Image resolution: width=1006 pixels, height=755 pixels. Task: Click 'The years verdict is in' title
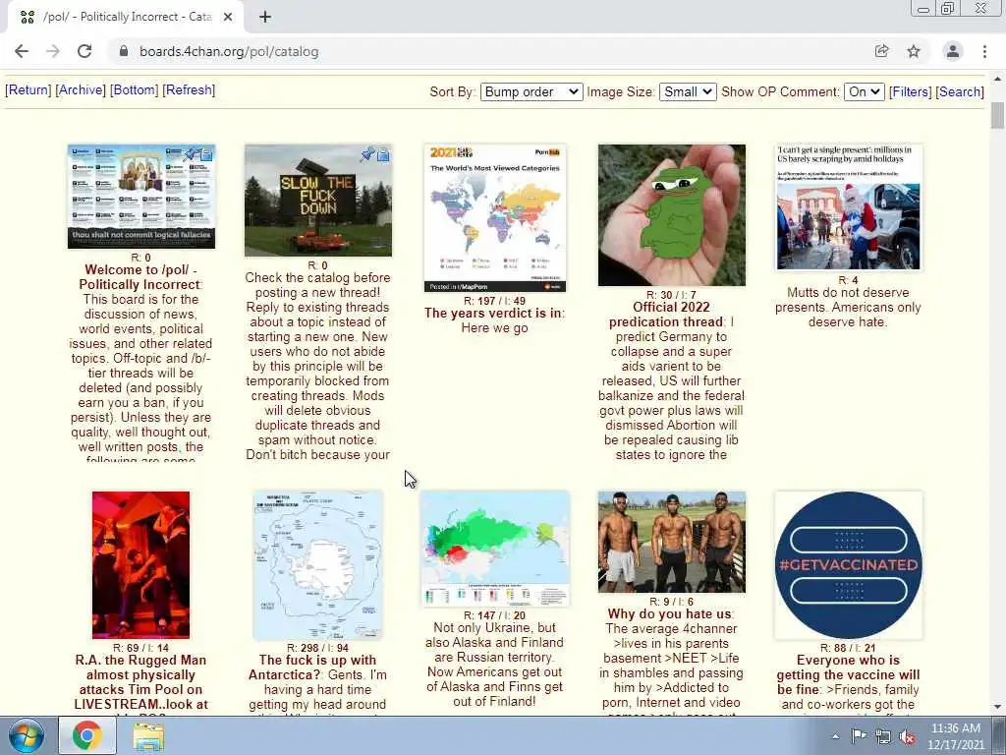coord(493,314)
